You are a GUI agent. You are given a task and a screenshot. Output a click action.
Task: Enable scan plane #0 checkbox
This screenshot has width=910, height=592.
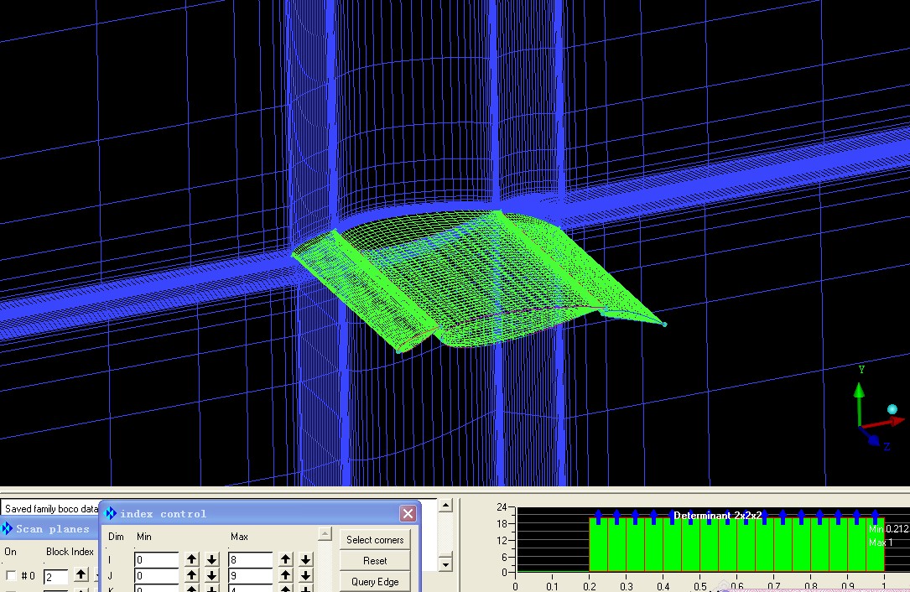(11, 576)
